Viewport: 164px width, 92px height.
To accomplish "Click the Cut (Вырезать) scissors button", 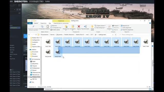I will [x=54, y=26].
